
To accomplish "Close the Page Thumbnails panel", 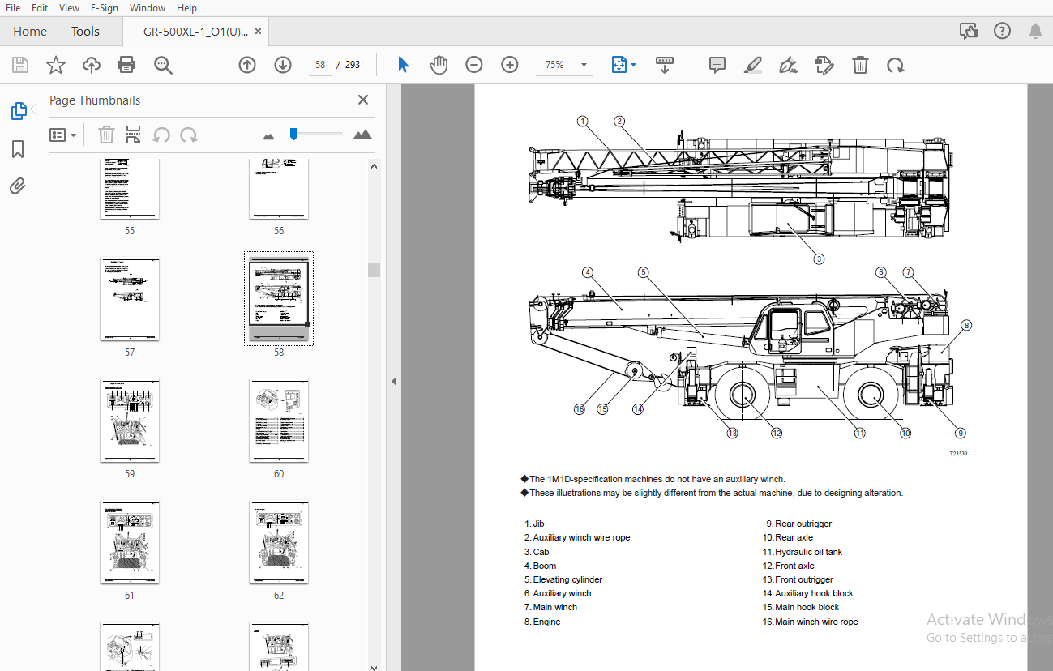I will [363, 100].
